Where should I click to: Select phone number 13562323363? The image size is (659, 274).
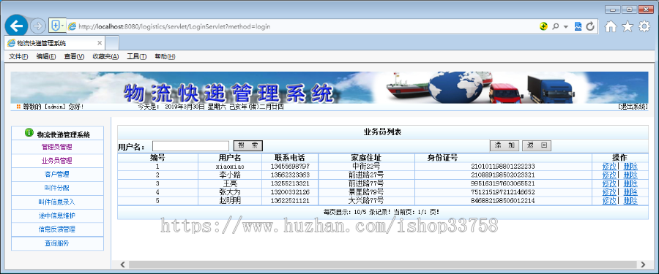(x=290, y=175)
